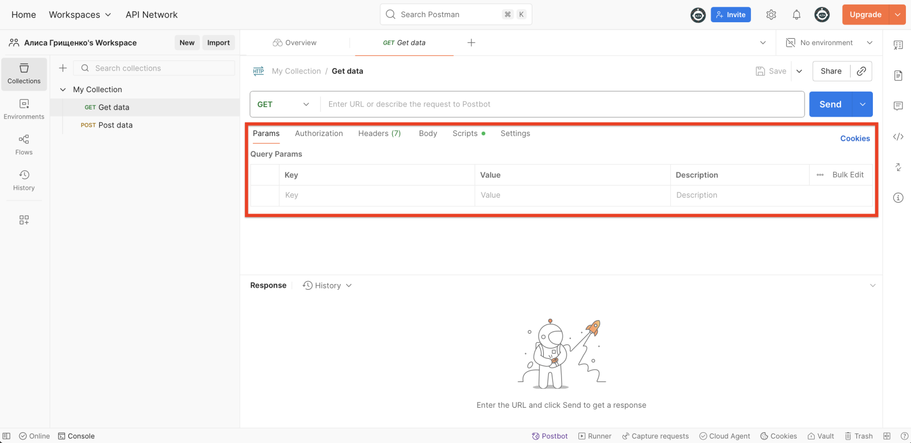Viewport: 911px width, 443px height.
Task: Switch to the Scripts tab
Action: click(469, 133)
